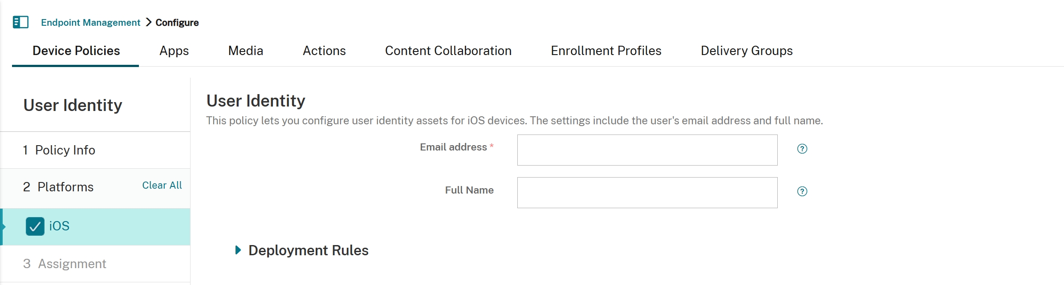Open the Assignment step

coord(71,264)
